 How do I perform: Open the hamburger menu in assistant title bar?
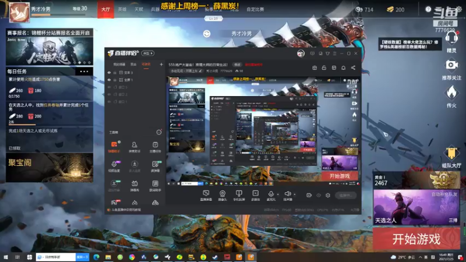(334, 54)
